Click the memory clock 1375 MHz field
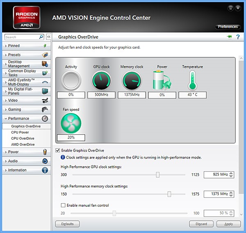 pyautogui.click(x=216, y=194)
